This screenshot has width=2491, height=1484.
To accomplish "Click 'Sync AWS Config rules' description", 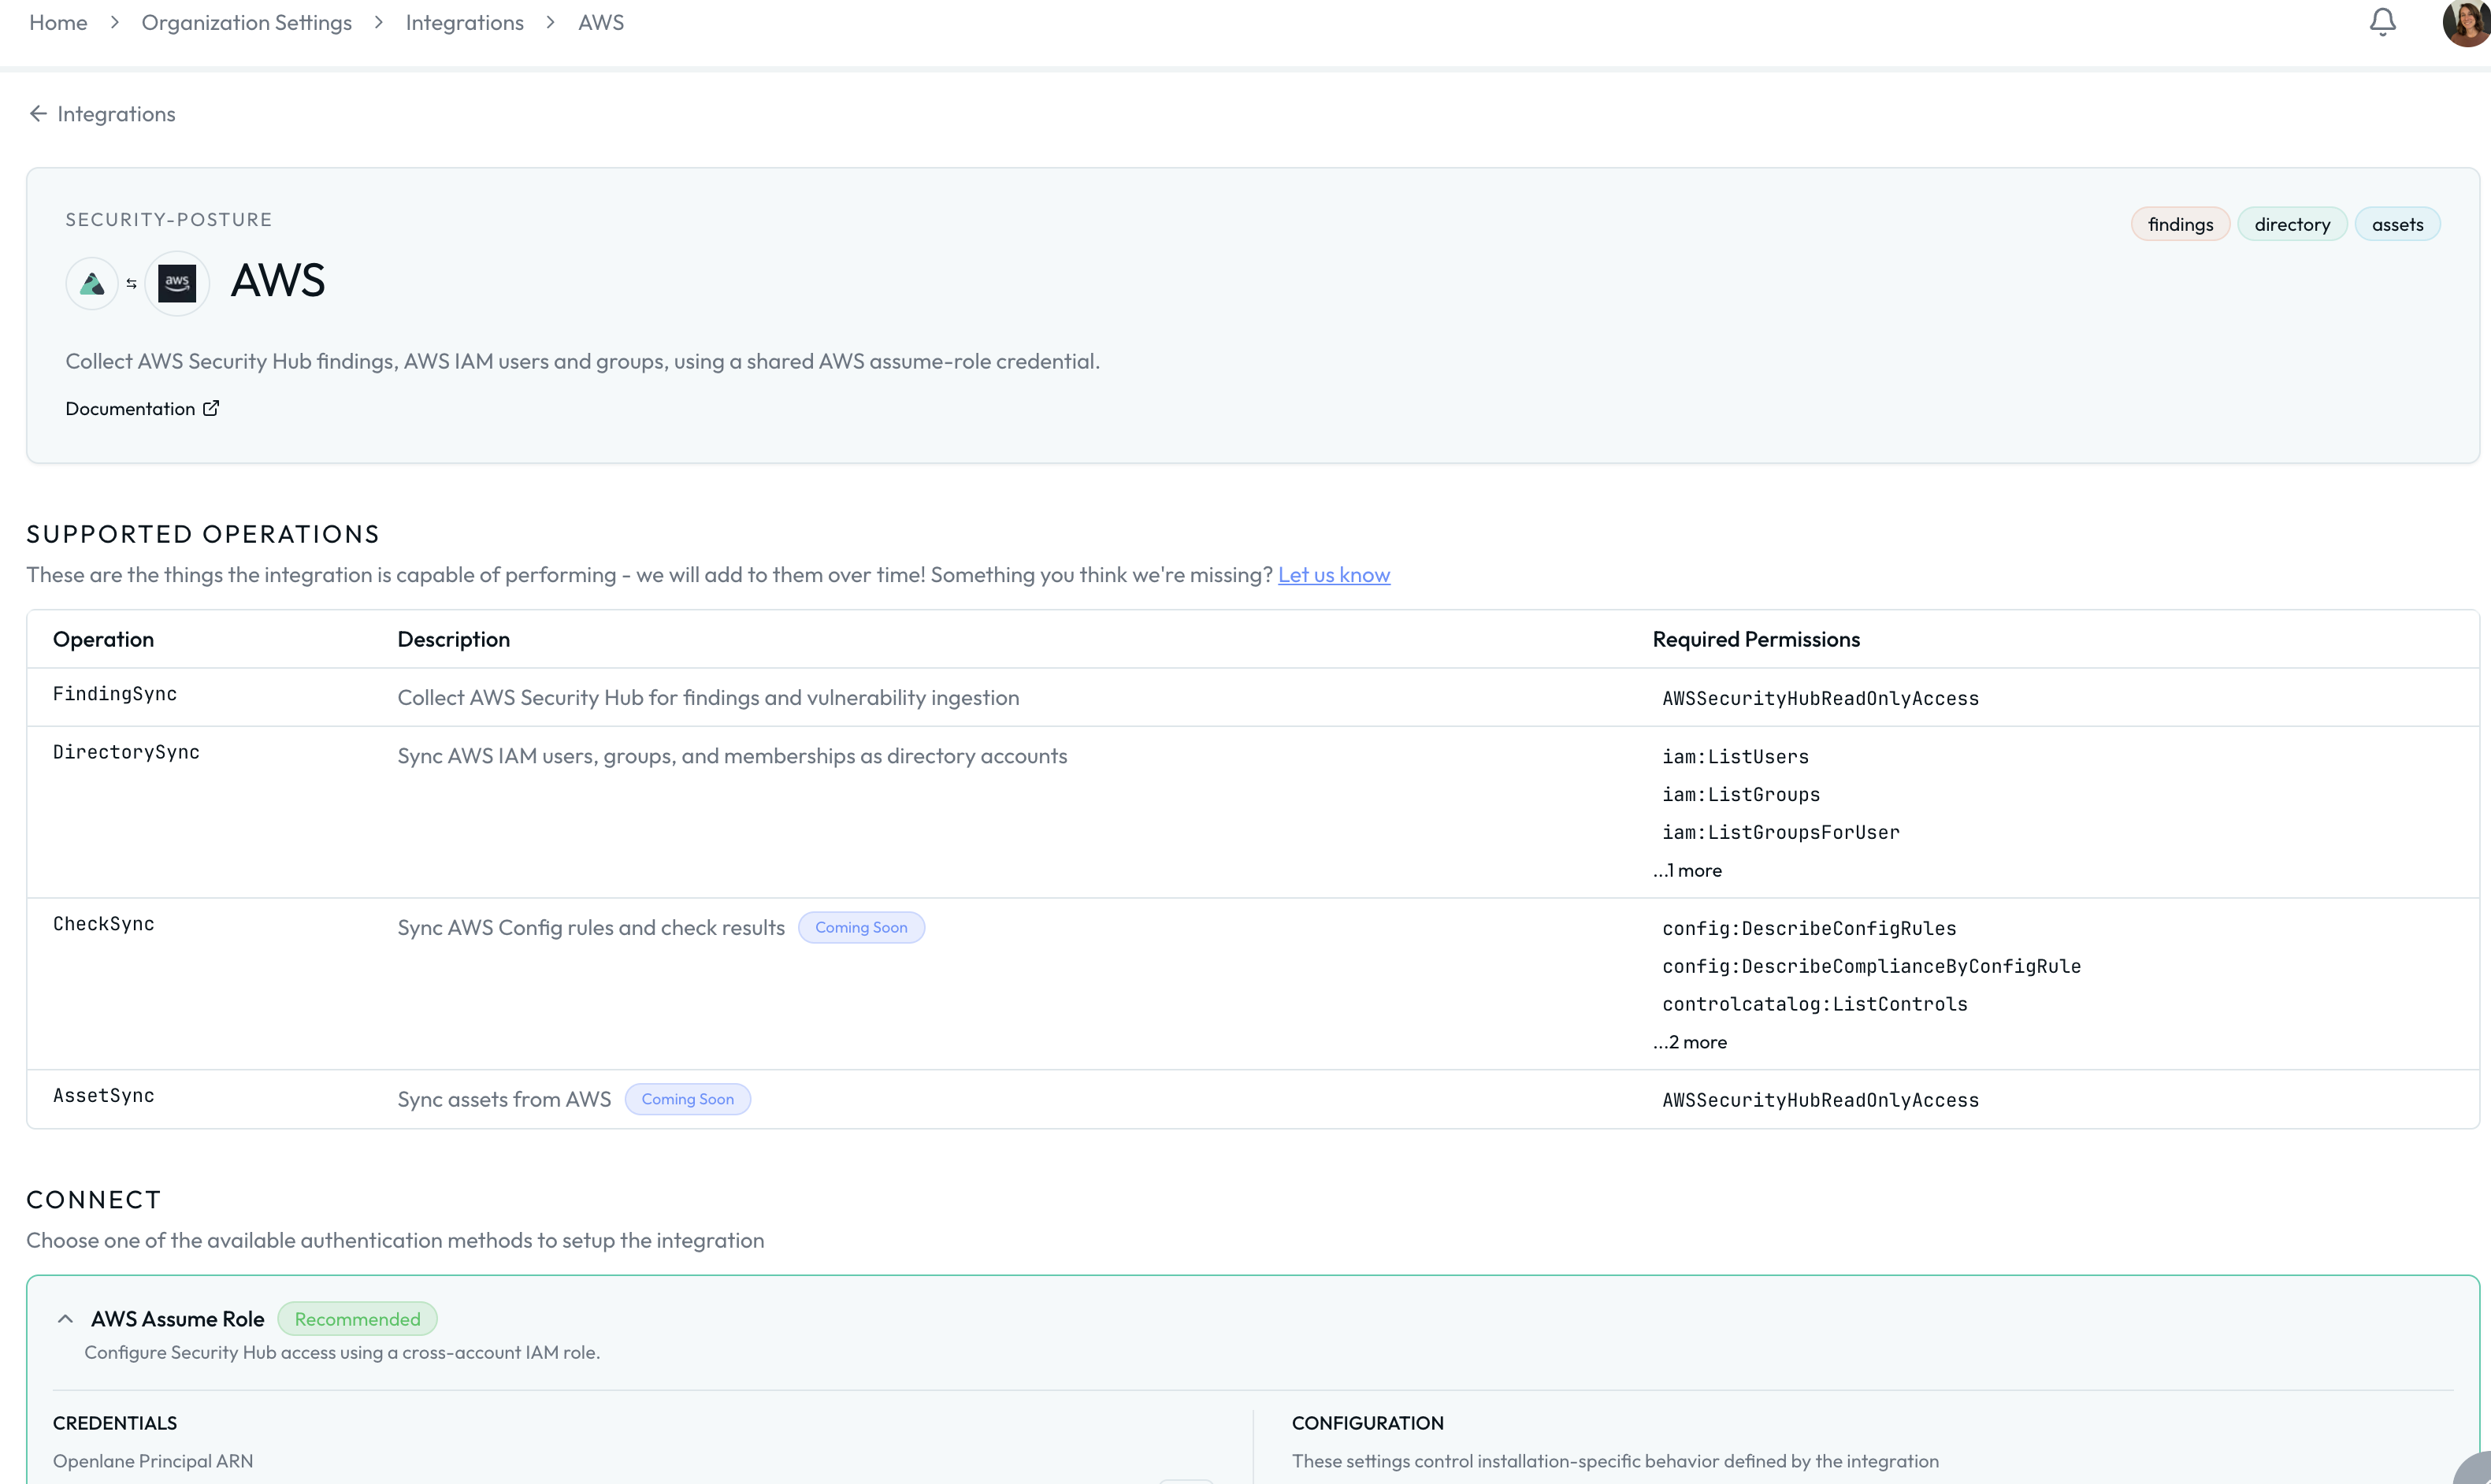I will click(x=591, y=927).
